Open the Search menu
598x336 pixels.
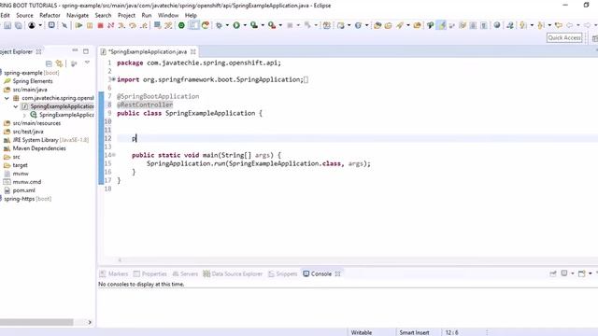[x=103, y=15]
